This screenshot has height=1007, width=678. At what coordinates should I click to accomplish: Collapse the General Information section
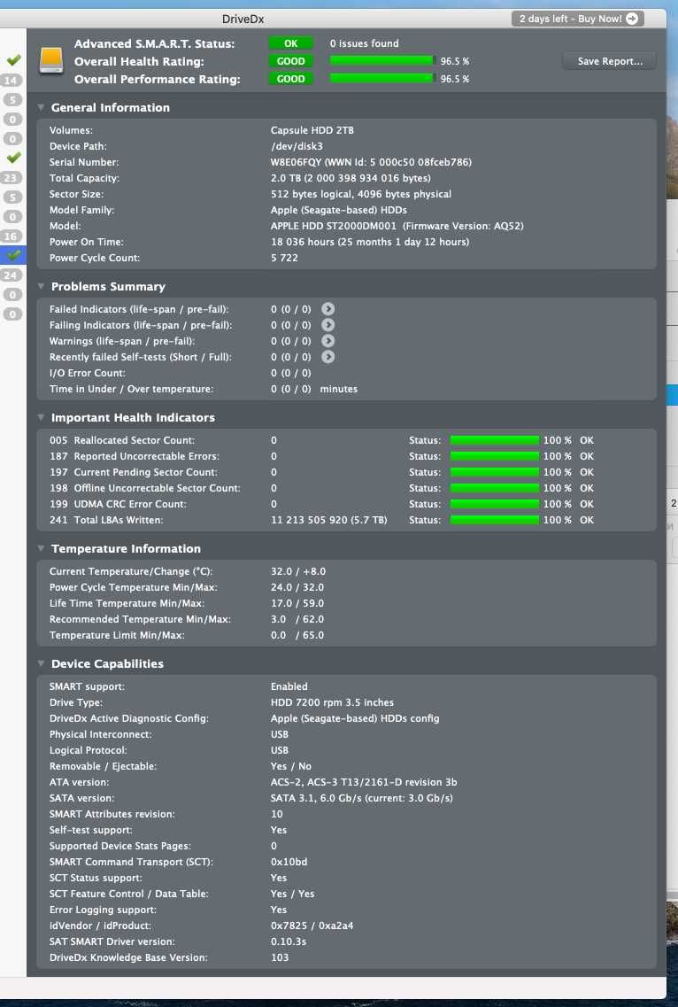[41, 107]
